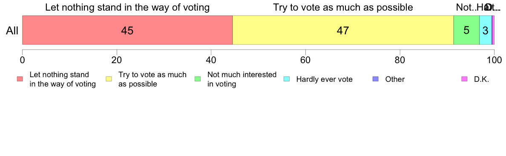Click the blue legend swatch for Other

(x=375, y=79)
